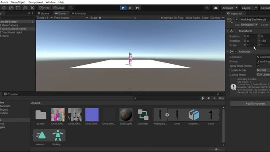The image size is (270, 152).
Task: Open the Account dropdown
Action: point(230,8)
